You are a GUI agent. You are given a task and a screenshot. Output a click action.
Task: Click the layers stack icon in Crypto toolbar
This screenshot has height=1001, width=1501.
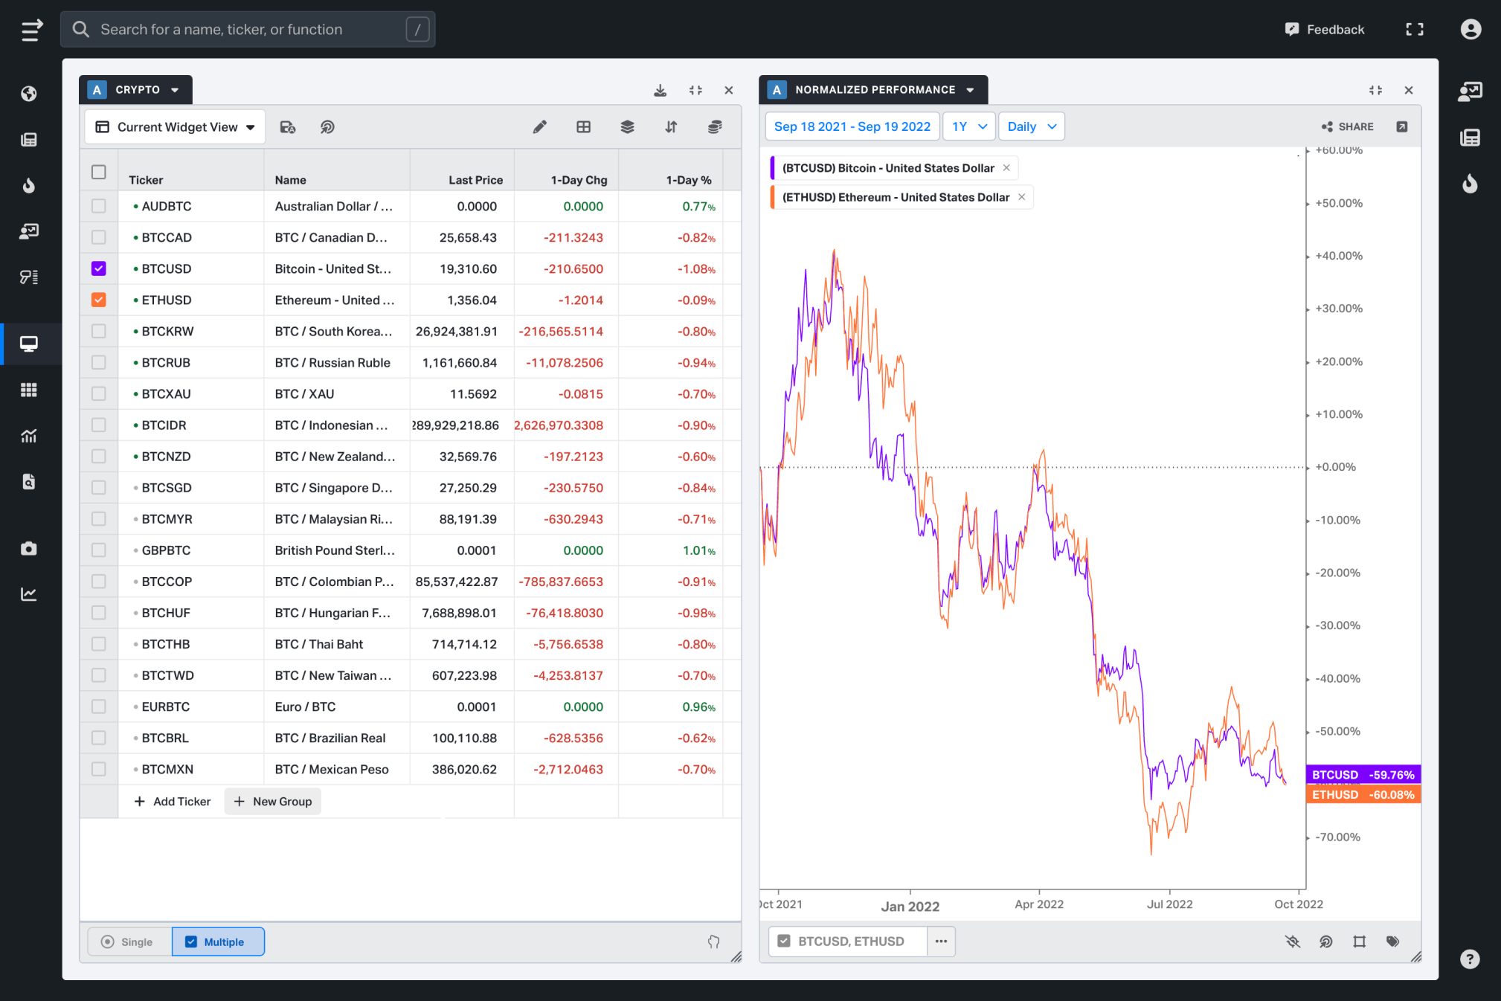(x=628, y=127)
